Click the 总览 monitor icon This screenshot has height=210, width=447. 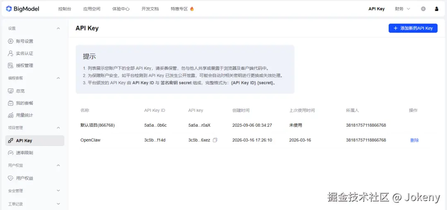point(10,91)
